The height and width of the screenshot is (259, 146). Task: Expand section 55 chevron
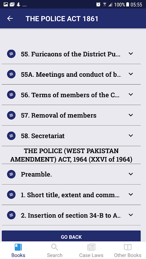click(x=131, y=54)
